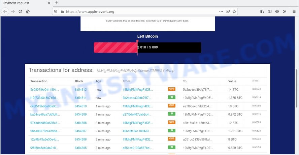Open the tracking protection shield icon
This screenshot has height=155, width=299.
(56, 11)
